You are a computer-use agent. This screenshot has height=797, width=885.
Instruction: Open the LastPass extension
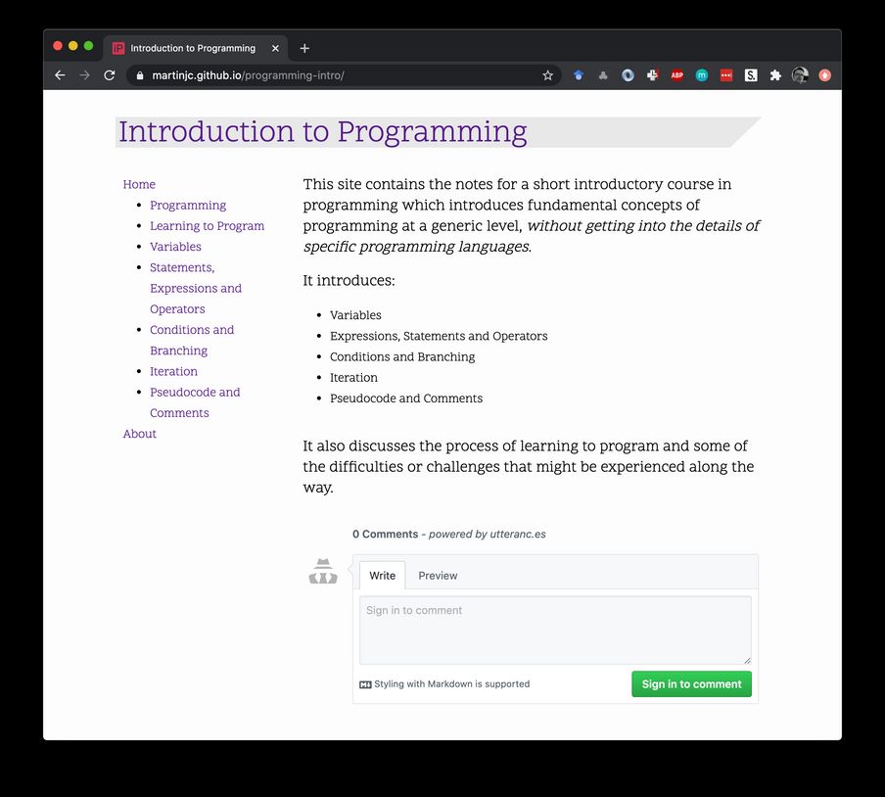pyautogui.click(x=725, y=74)
